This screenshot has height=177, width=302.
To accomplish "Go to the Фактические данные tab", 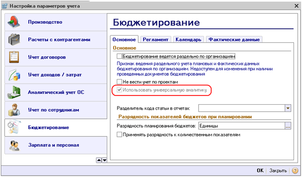I will click(234, 39).
